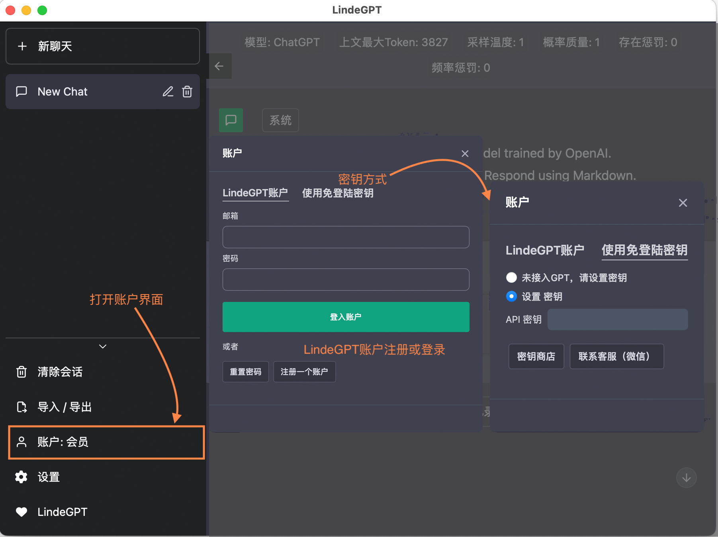Screen dimensions: 718x537
Task: Collapse the sidebar menu chevron
Action: (x=103, y=346)
